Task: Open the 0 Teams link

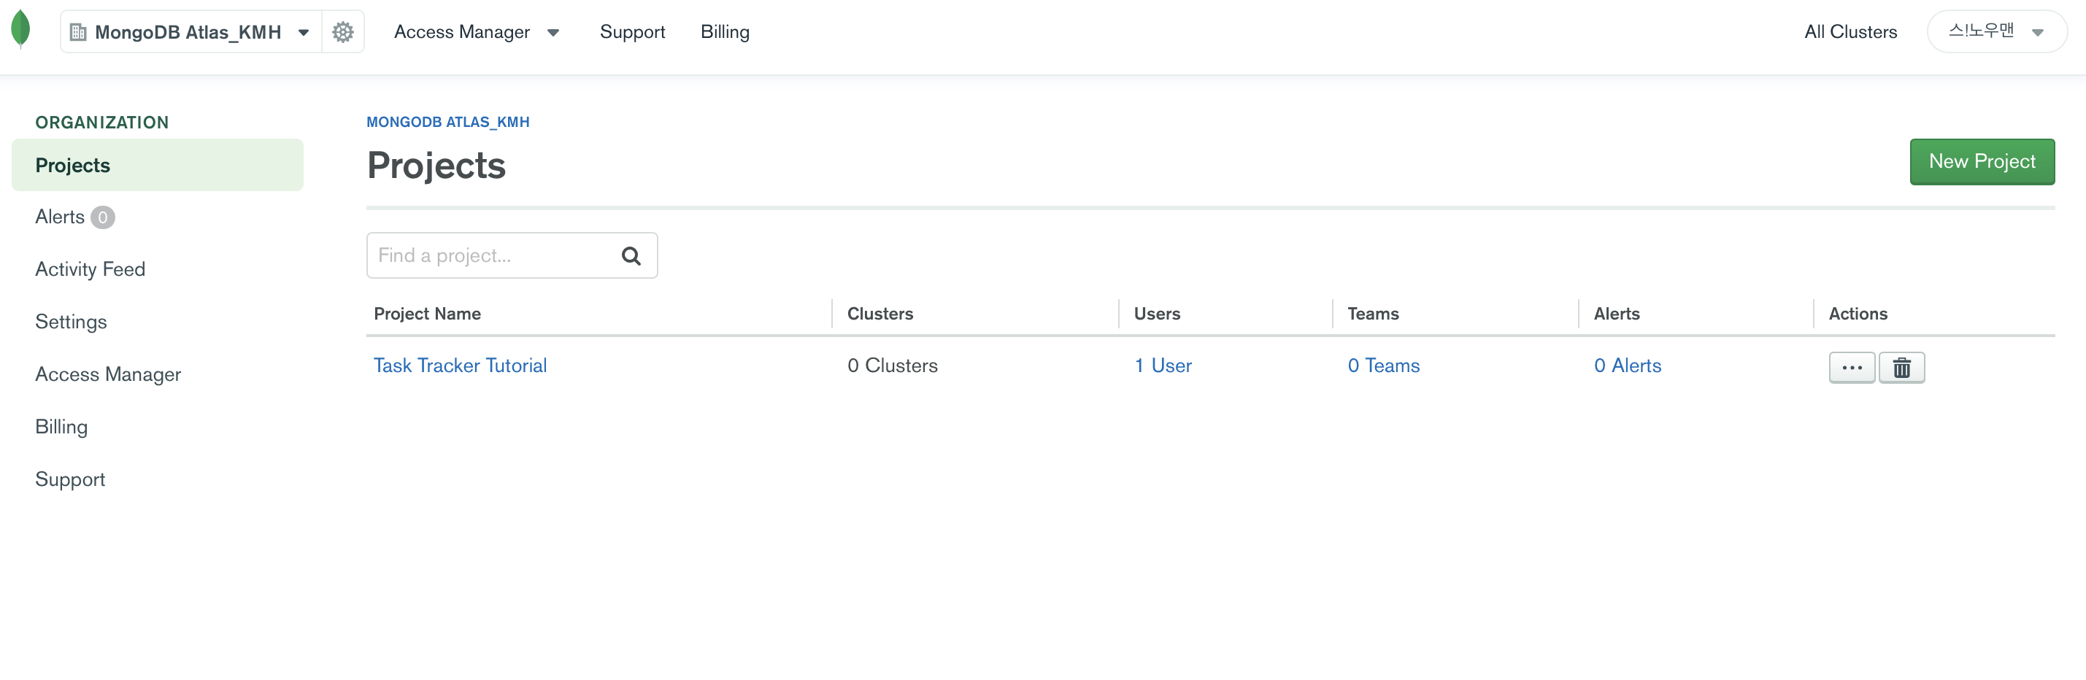Action: coord(1383,366)
